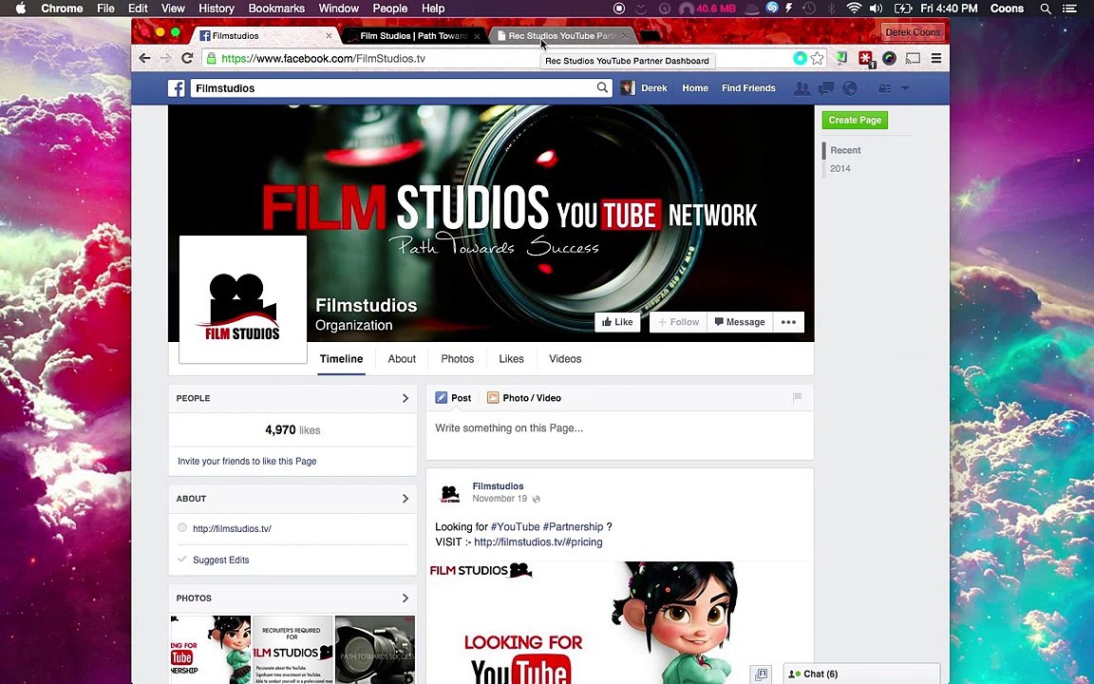Screen dimensions: 1094x684
Task: Open the three-dots more options button
Action: click(788, 322)
